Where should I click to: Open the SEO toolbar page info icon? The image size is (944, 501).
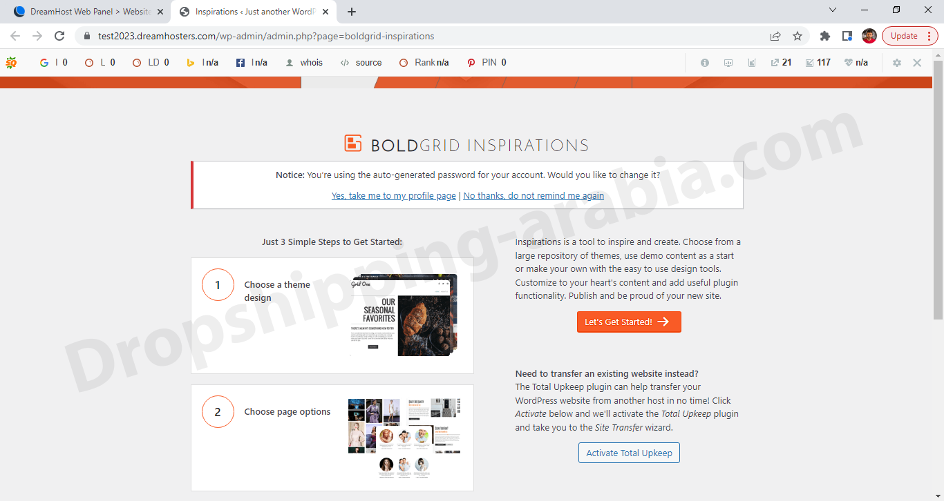[x=705, y=63]
